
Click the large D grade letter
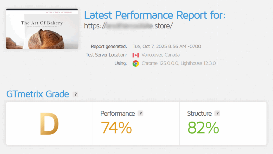click(x=49, y=123)
